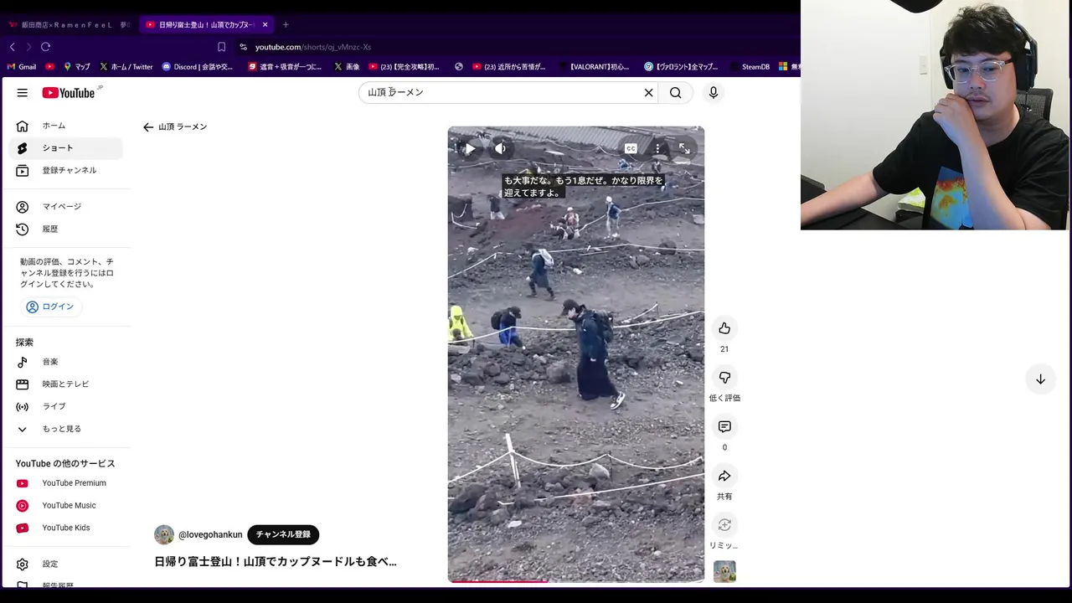Open @lovegohankun channel avatar
1072x603 pixels.
(164, 535)
